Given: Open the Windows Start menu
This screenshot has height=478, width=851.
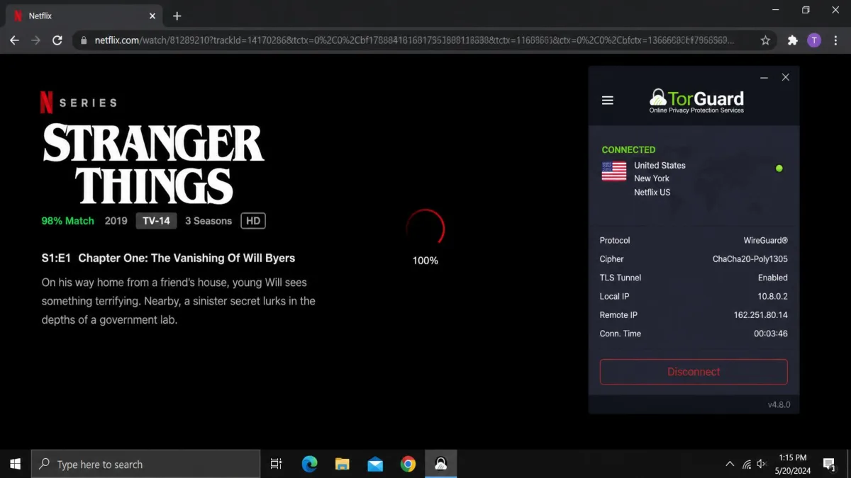Looking at the screenshot, I should tap(15, 464).
